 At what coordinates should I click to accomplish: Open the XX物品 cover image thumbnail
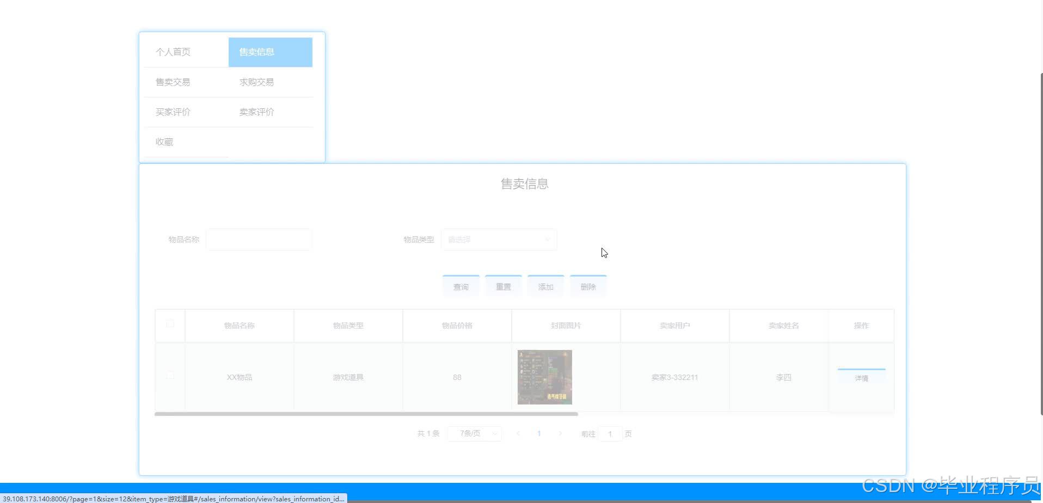point(545,377)
